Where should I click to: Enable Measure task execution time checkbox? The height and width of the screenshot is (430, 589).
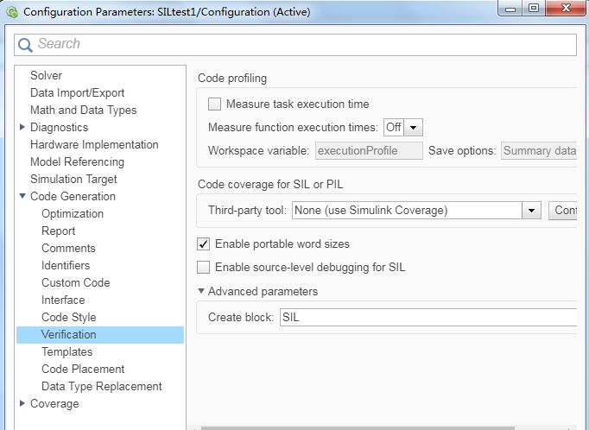pos(214,104)
